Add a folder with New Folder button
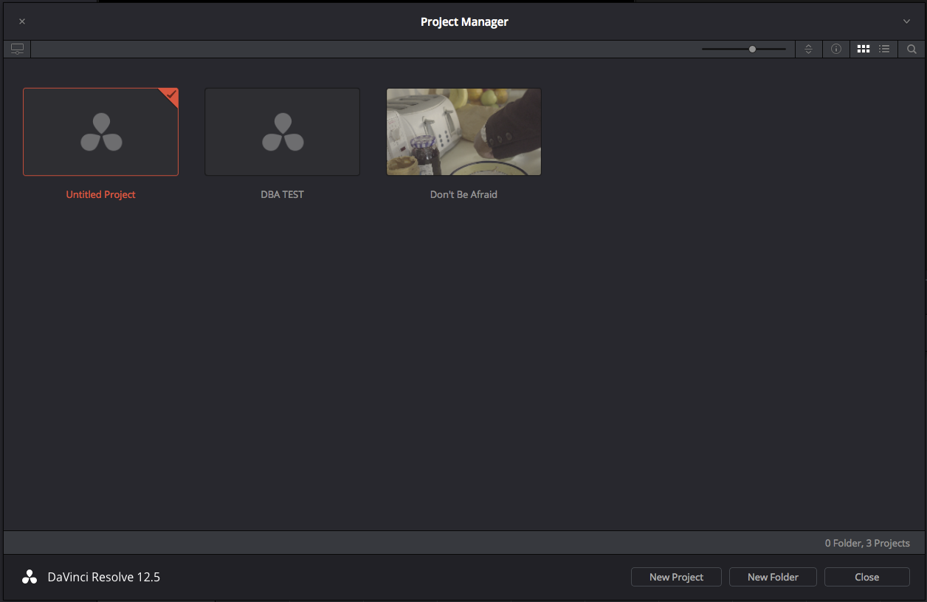This screenshot has height=602, width=927. tap(773, 577)
